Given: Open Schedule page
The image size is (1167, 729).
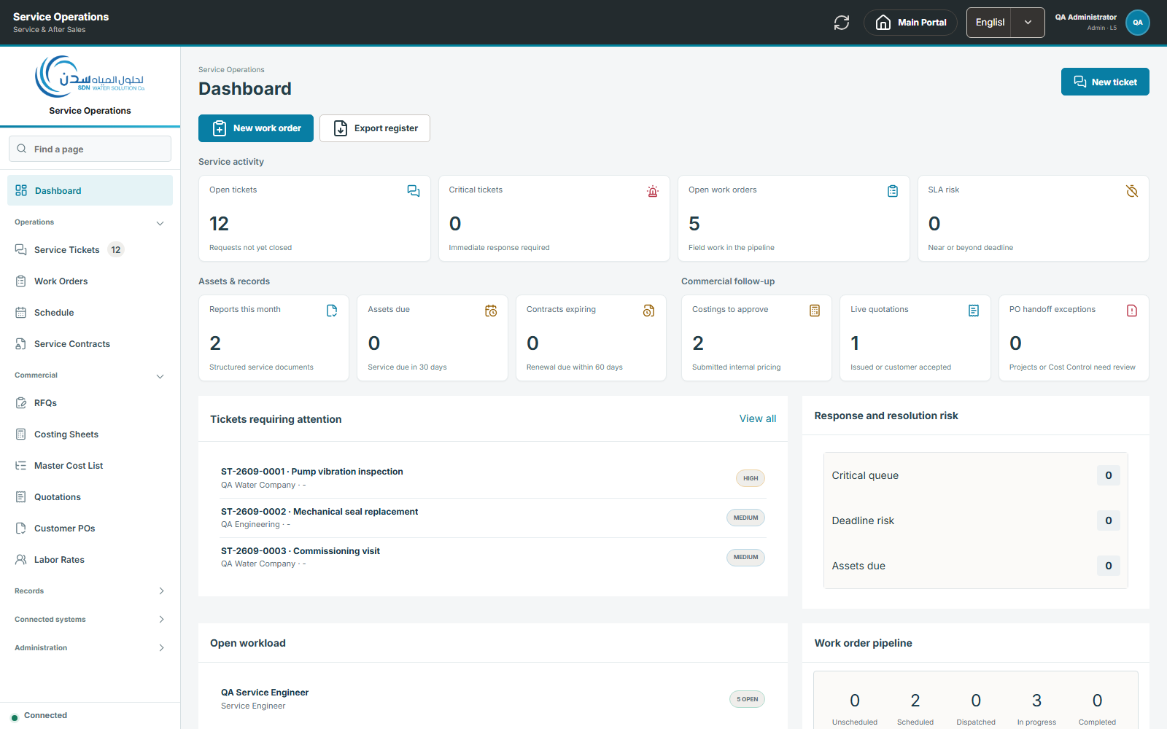Looking at the screenshot, I should click(x=90, y=313).
